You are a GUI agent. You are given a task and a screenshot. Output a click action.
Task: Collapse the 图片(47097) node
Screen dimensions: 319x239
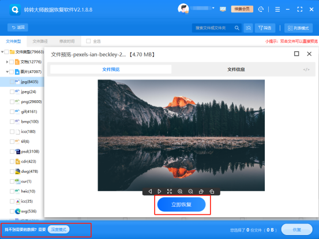(7, 72)
